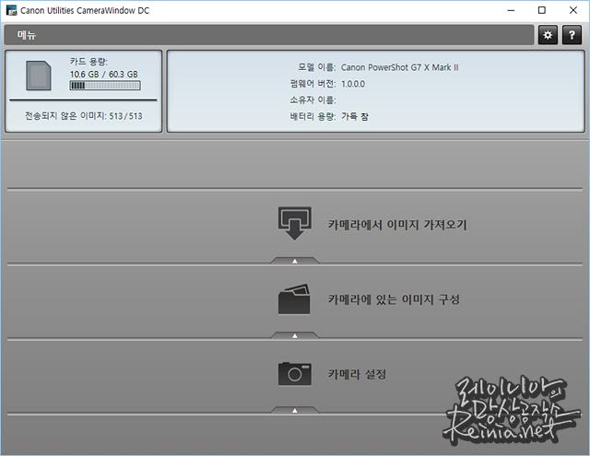Image resolution: width=590 pixels, height=456 pixels.
Task: Select 카메라에 있는 이미지 구성
Action: click(394, 299)
